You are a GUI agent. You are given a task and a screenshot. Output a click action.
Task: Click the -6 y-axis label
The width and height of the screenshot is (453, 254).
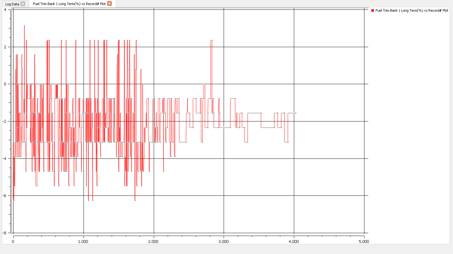click(5, 196)
